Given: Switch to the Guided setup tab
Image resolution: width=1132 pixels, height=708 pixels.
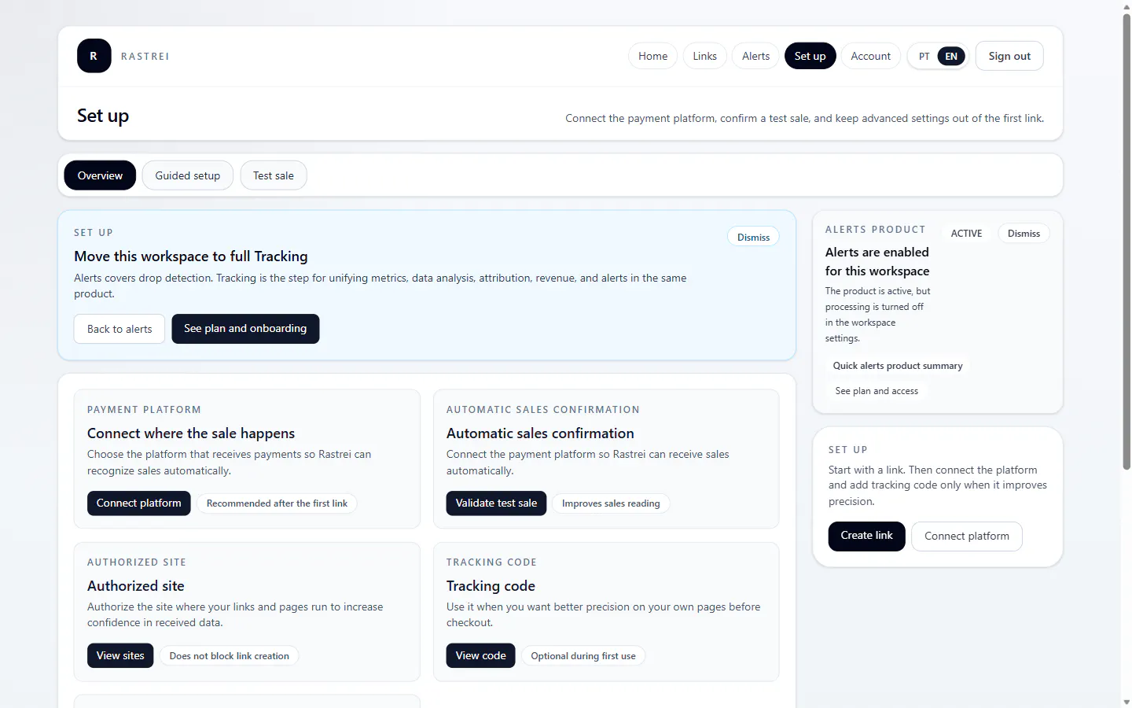Looking at the screenshot, I should pyautogui.click(x=188, y=175).
